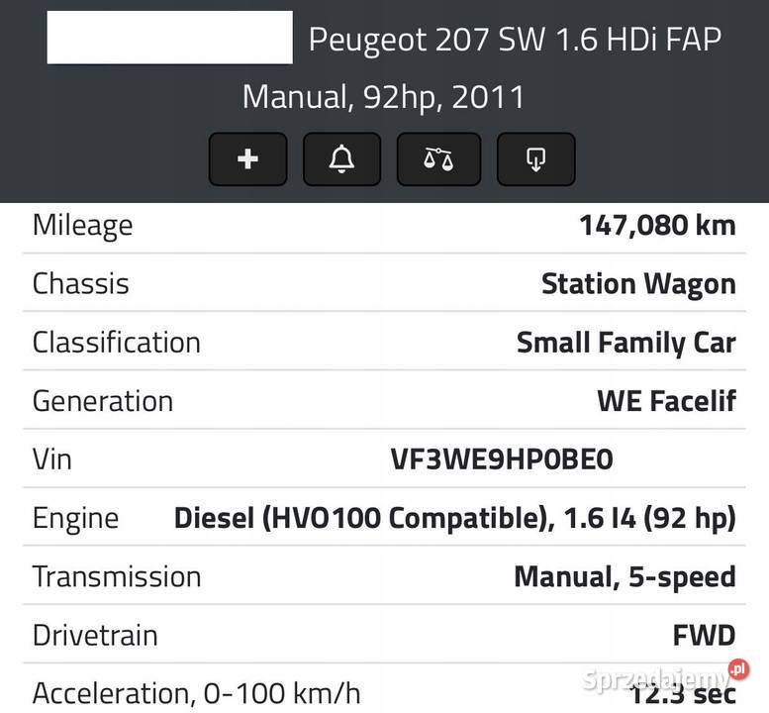Open the compare scales icon

point(438,158)
